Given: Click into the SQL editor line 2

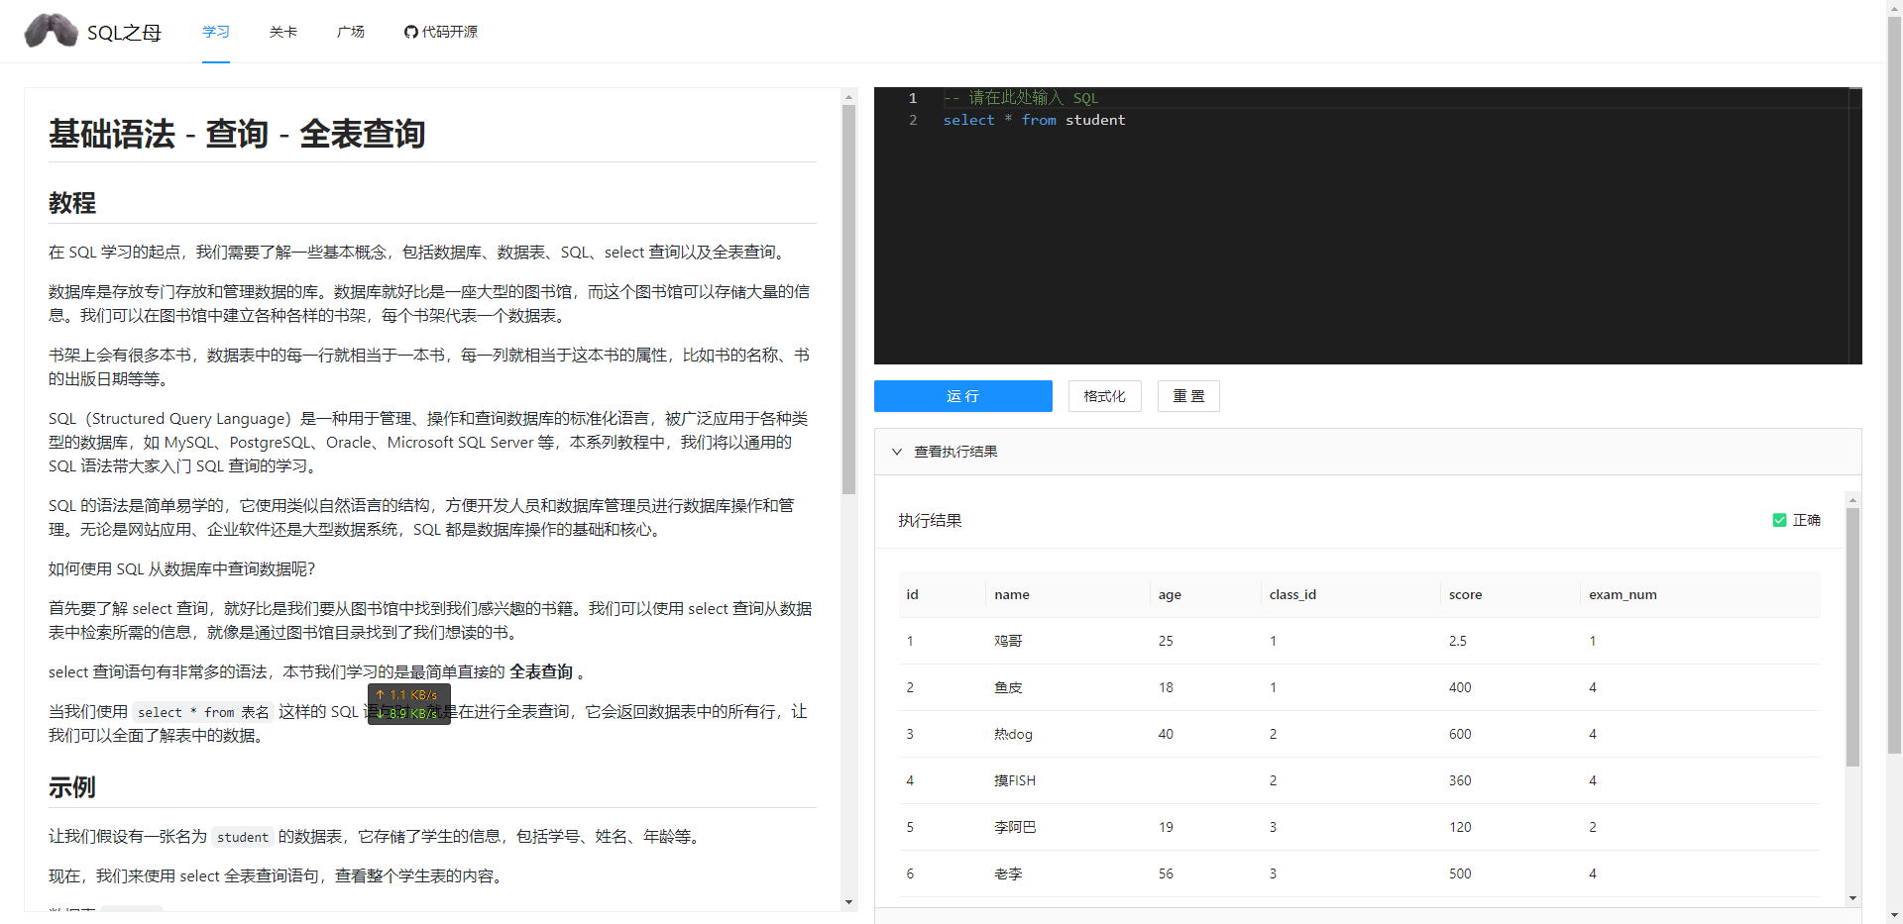Looking at the screenshot, I should 1034,120.
